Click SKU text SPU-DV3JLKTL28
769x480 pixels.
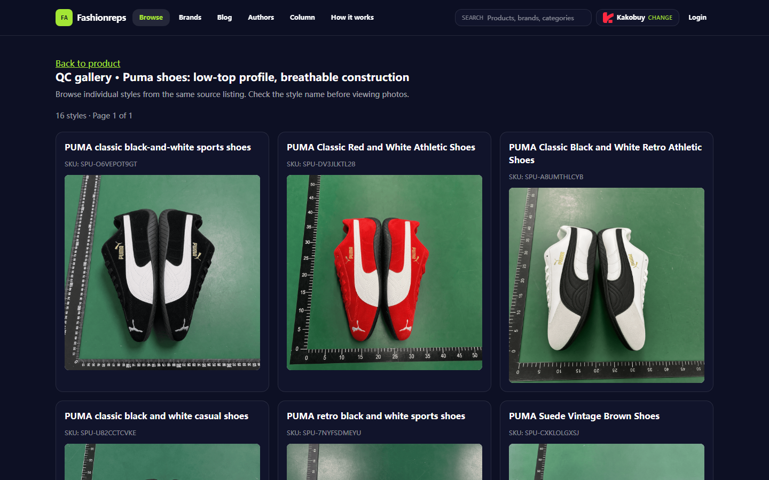click(x=321, y=164)
